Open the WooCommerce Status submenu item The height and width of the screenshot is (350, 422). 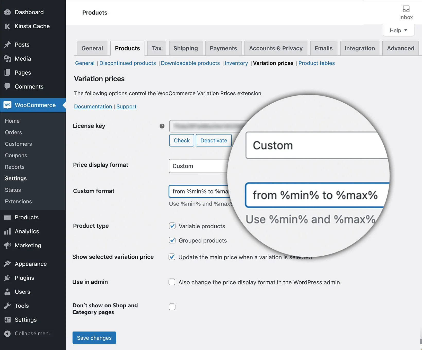[13, 190]
